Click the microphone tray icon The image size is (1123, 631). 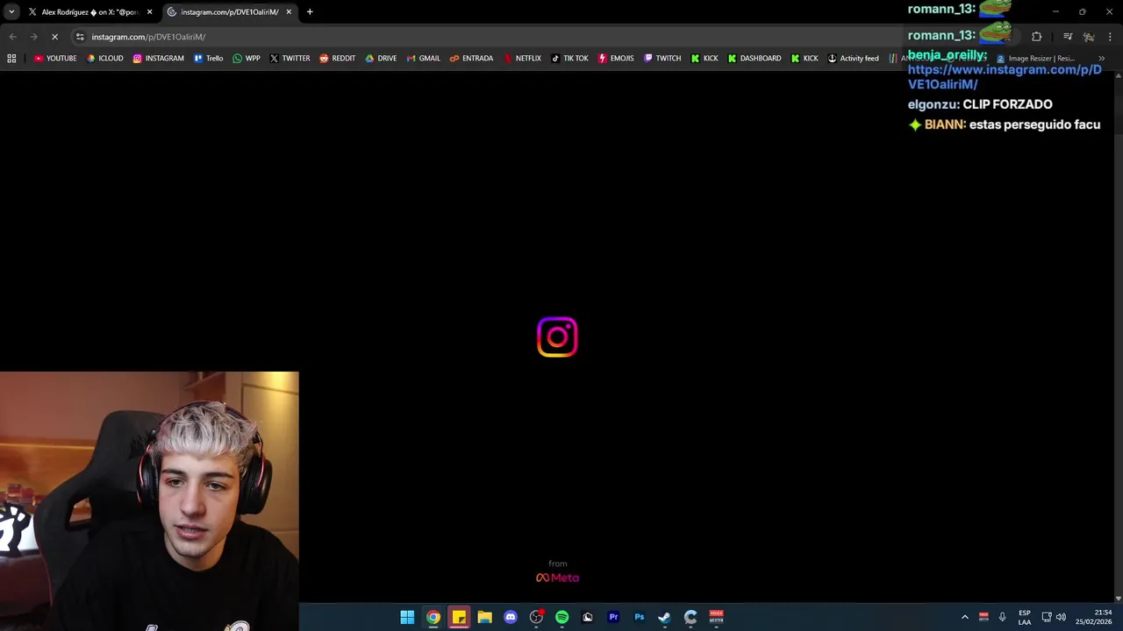click(1002, 617)
